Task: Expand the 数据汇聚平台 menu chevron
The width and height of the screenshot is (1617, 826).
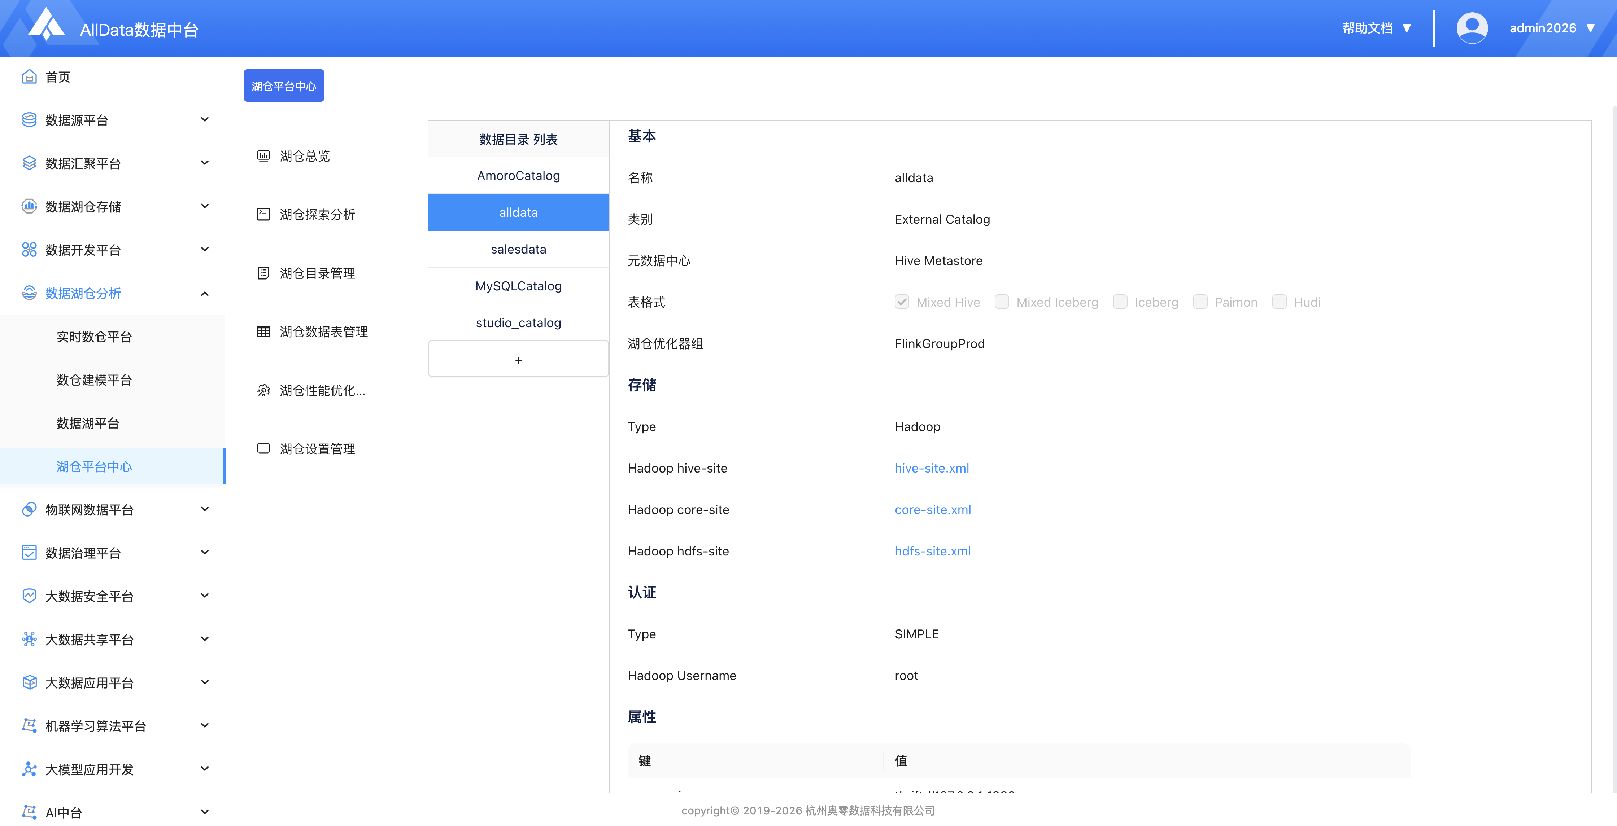Action: [205, 162]
